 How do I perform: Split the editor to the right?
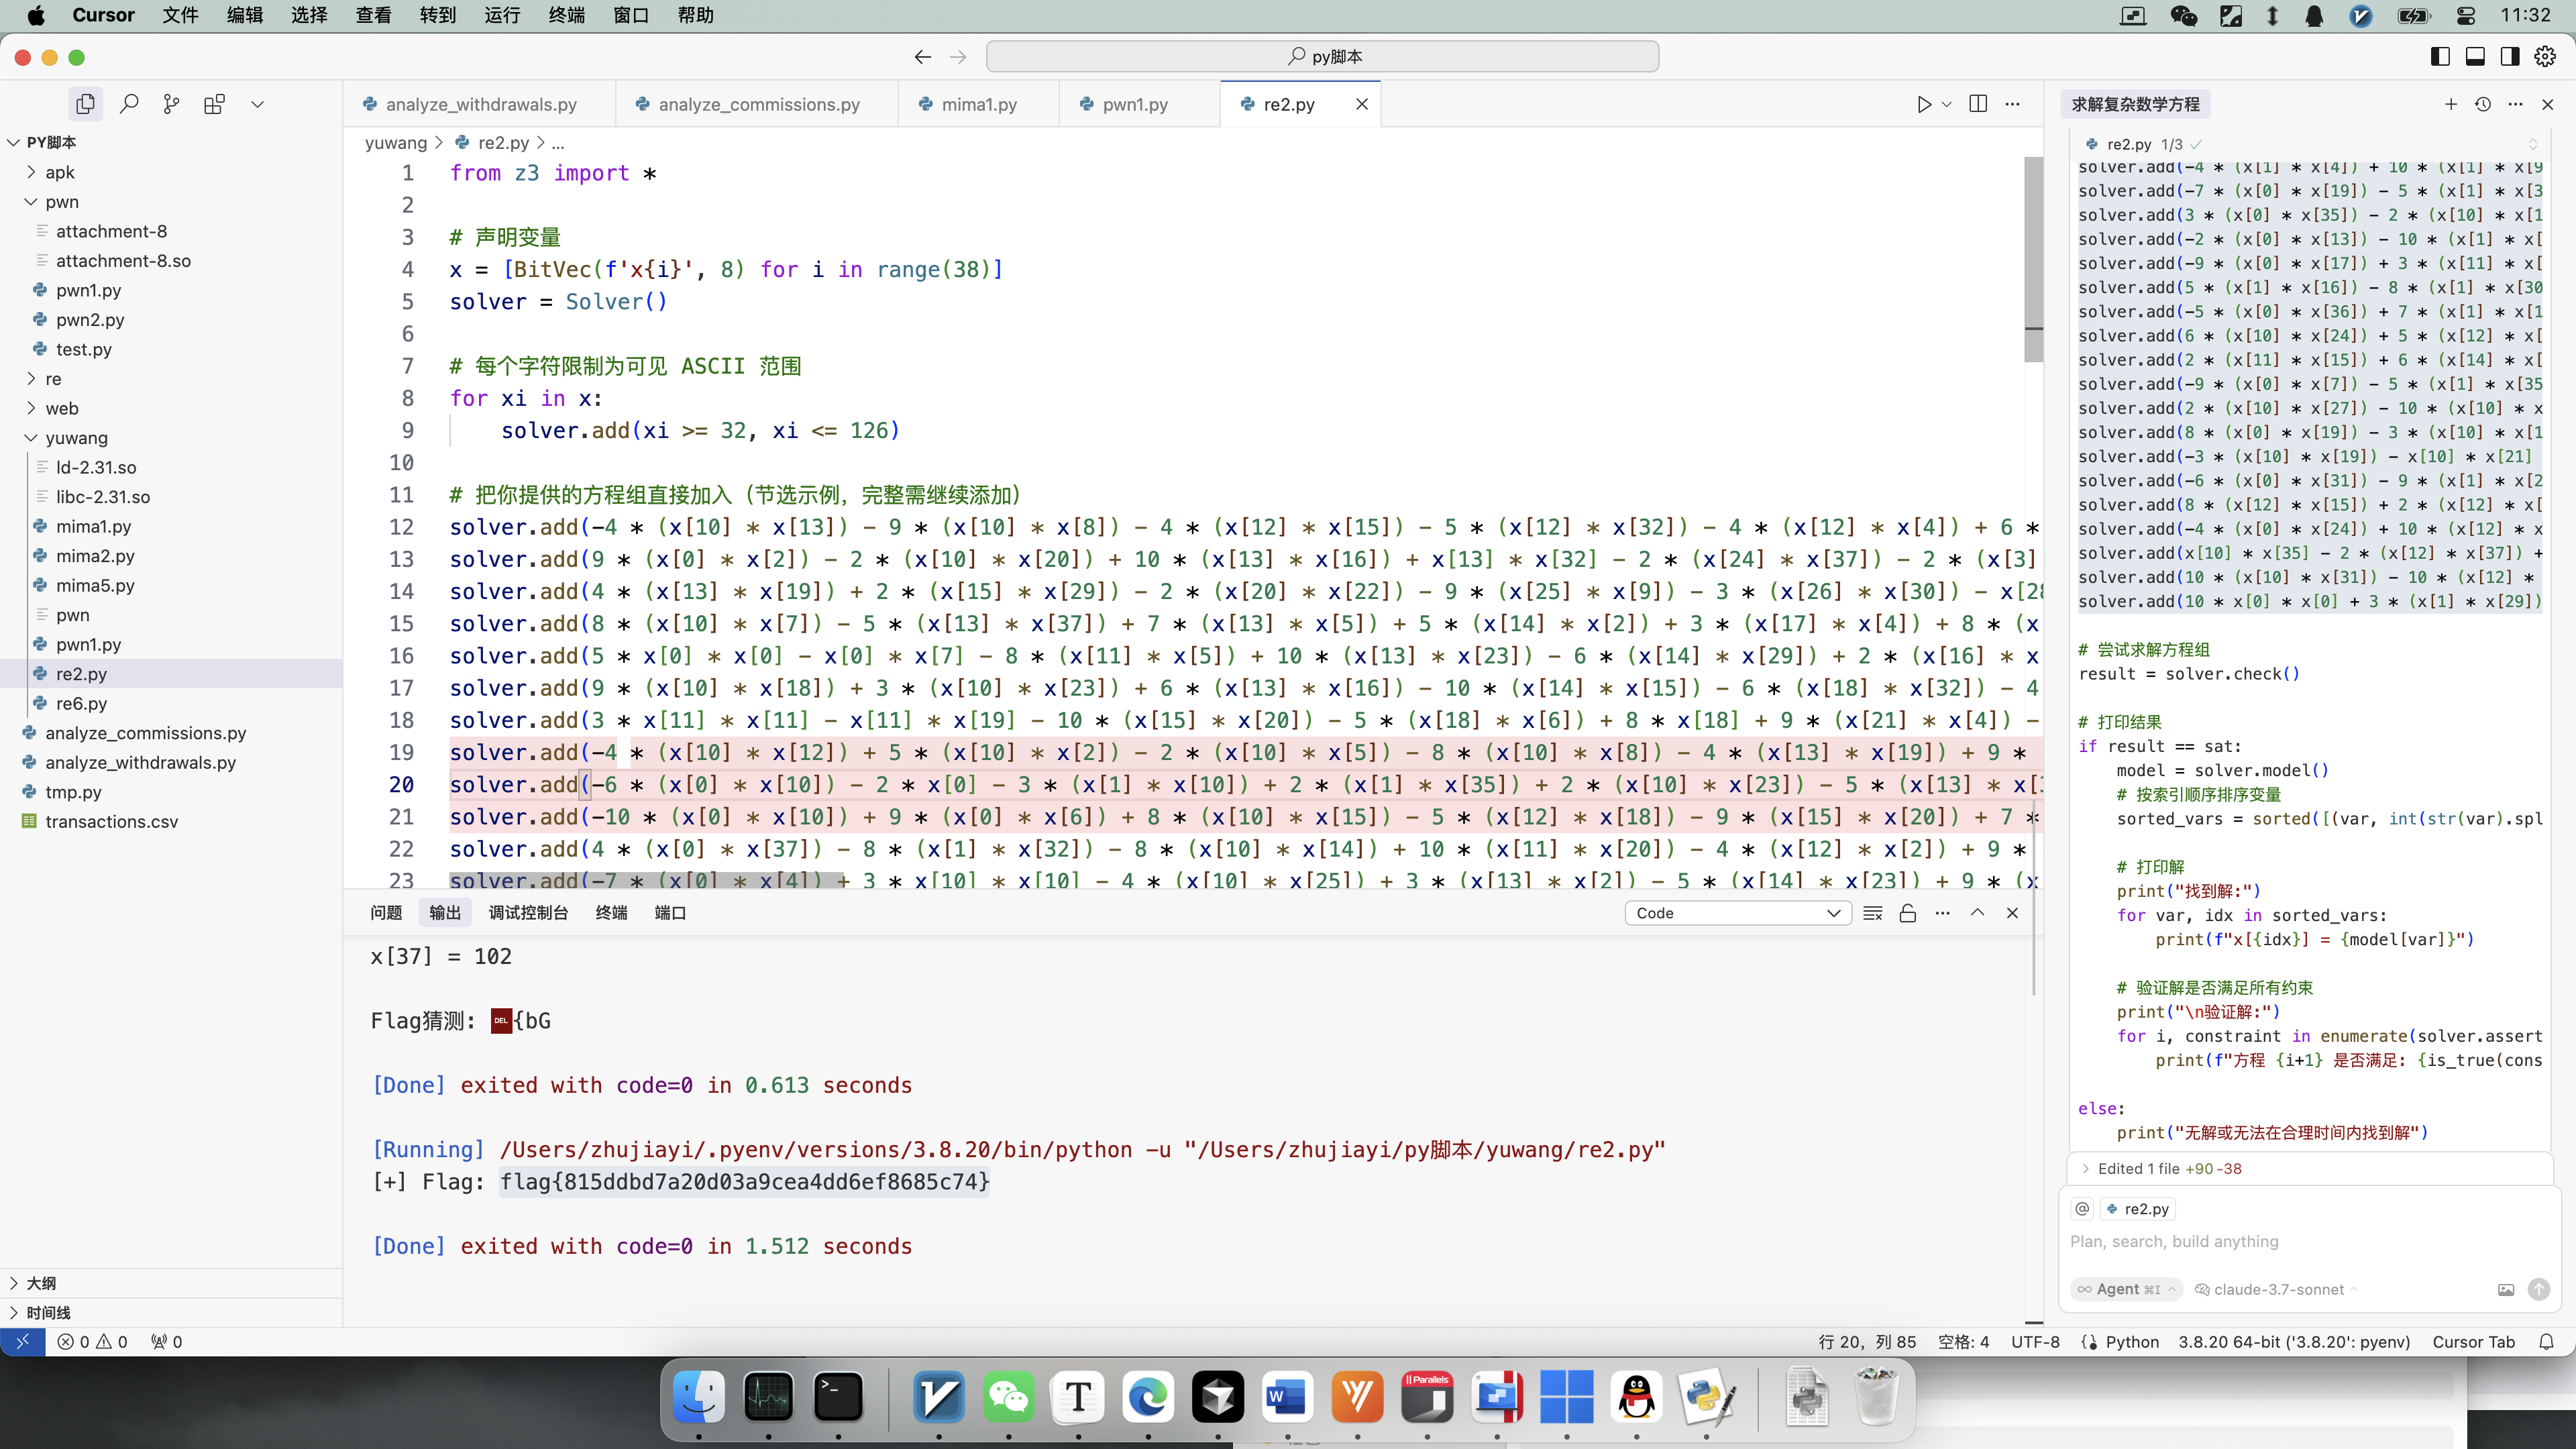coord(1978,104)
